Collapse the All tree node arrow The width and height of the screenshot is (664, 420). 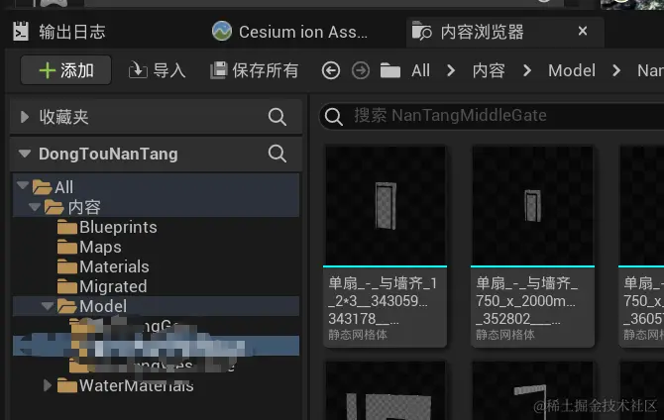pos(23,185)
